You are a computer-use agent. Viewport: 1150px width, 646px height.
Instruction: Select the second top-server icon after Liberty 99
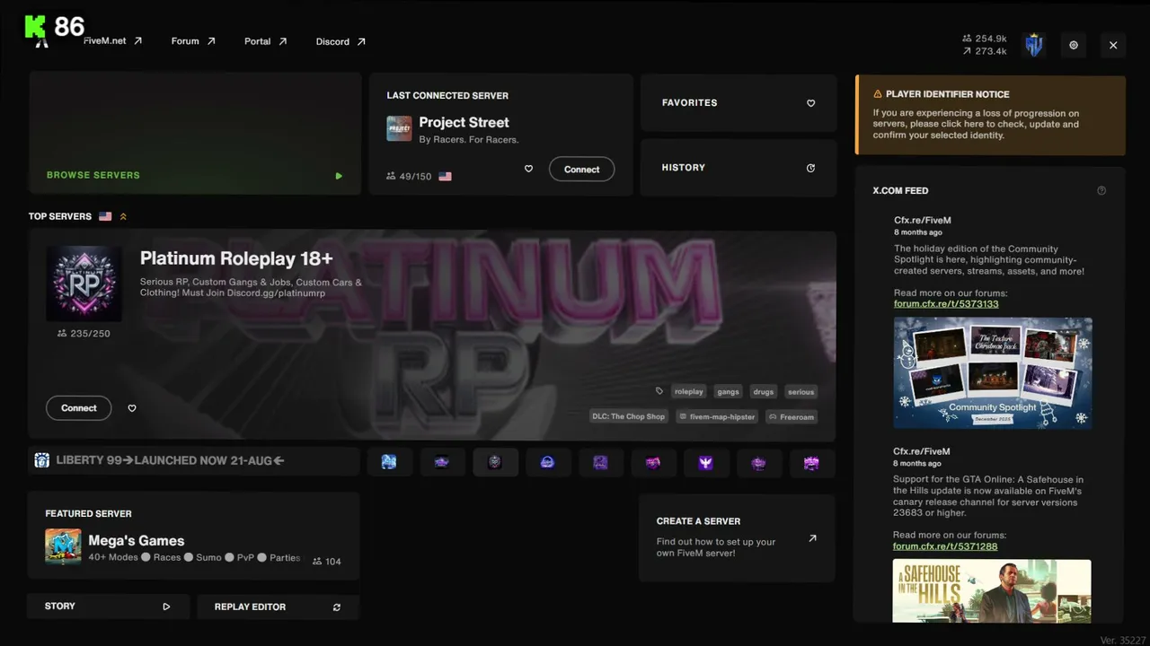pos(442,462)
